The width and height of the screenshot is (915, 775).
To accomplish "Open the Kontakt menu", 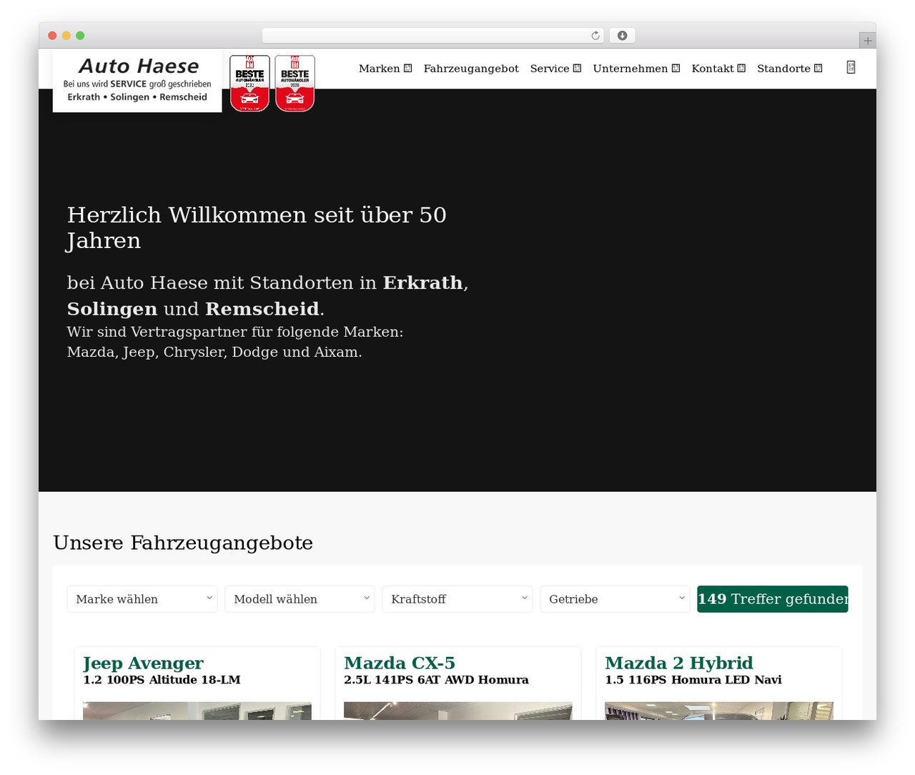I will 713,69.
